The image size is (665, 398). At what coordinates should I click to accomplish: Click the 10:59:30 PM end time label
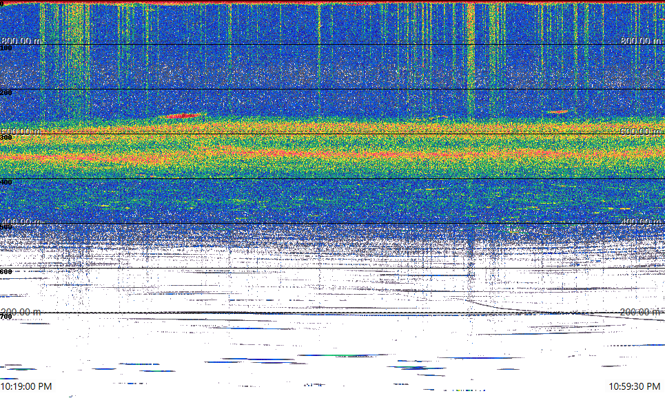pyautogui.click(x=635, y=386)
